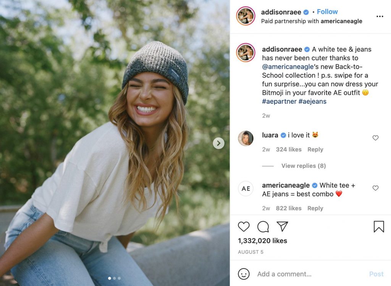This screenshot has height=286, width=391.
Task: Go to next photo with arrow
Action: (x=218, y=143)
